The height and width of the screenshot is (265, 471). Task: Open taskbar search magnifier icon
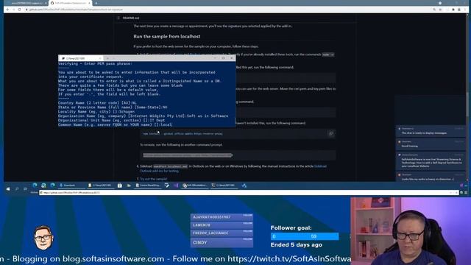(x=17, y=188)
